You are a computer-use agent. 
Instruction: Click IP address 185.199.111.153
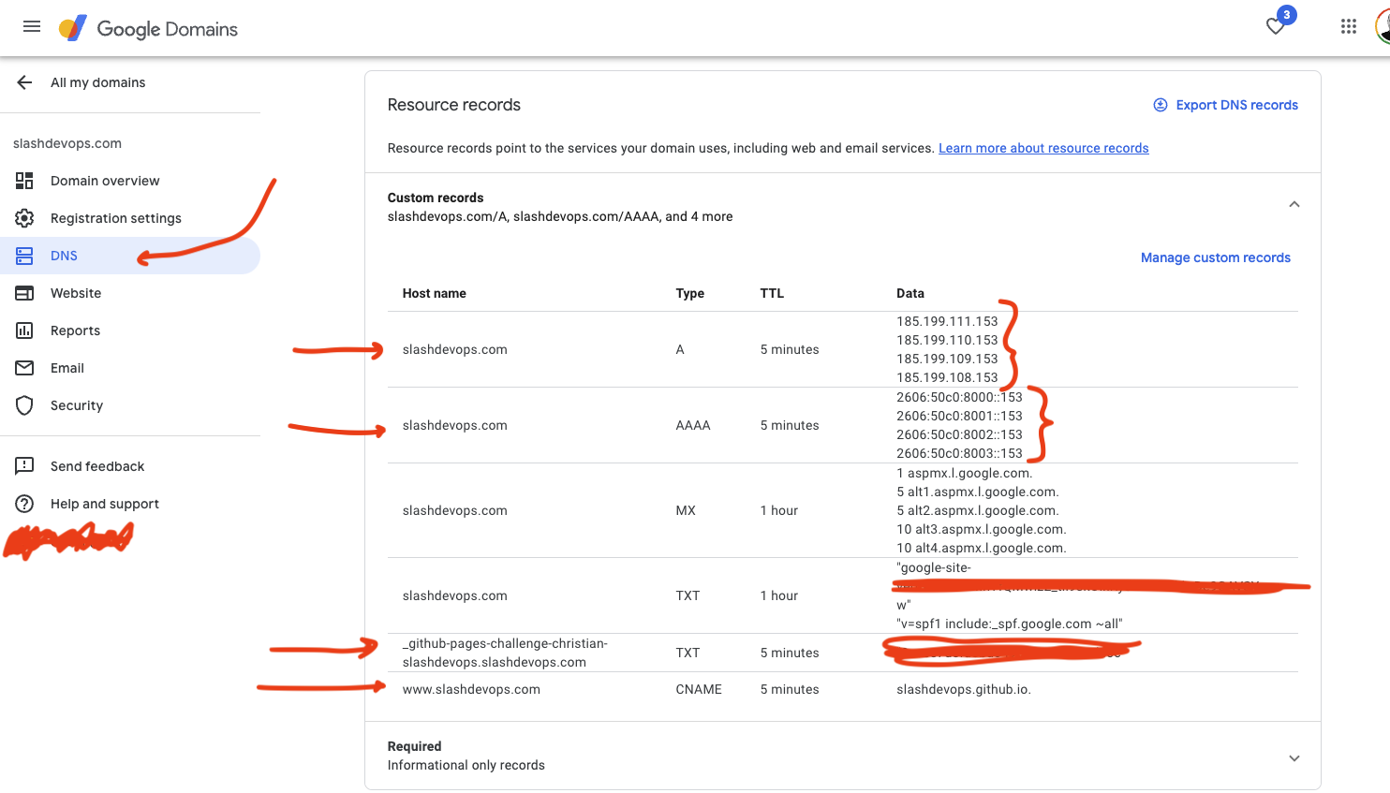947,321
